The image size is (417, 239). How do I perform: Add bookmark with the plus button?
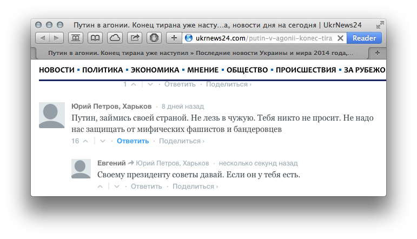(174, 38)
